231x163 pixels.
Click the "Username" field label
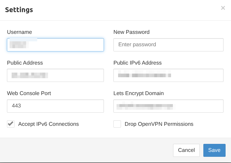[19, 32]
